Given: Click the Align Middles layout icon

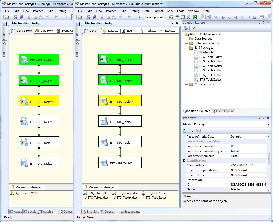Looking at the screenshot, I should 249,17.
